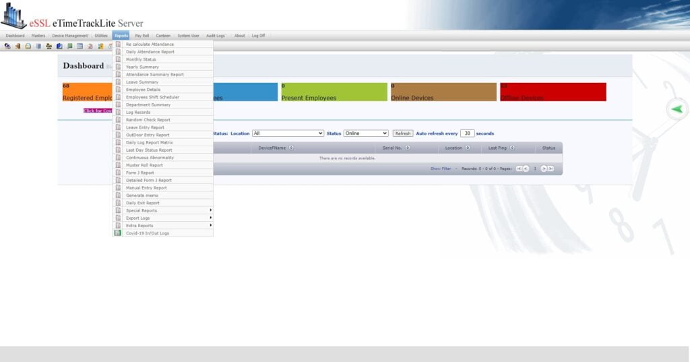Screen dimensions: 690x362
Task: Select Employees Shift Scheduler
Action: (x=163, y=97)
